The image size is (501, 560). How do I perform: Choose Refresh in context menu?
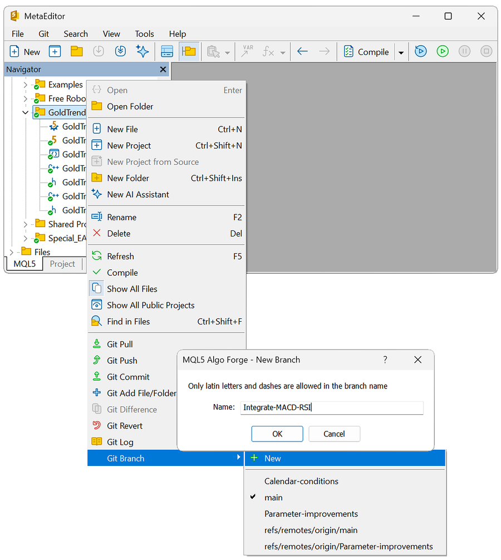[x=166, y=257]
